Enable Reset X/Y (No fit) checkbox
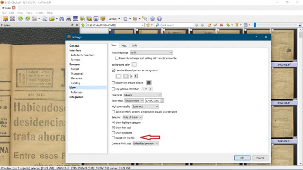This screenshot has width=303, height=170. 113,138
